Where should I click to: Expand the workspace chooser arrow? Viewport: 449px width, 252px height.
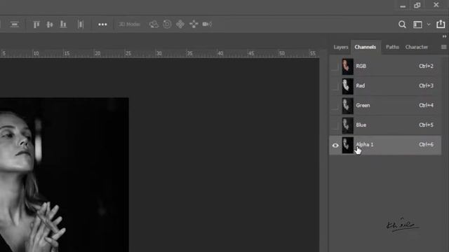pos(429,24)
